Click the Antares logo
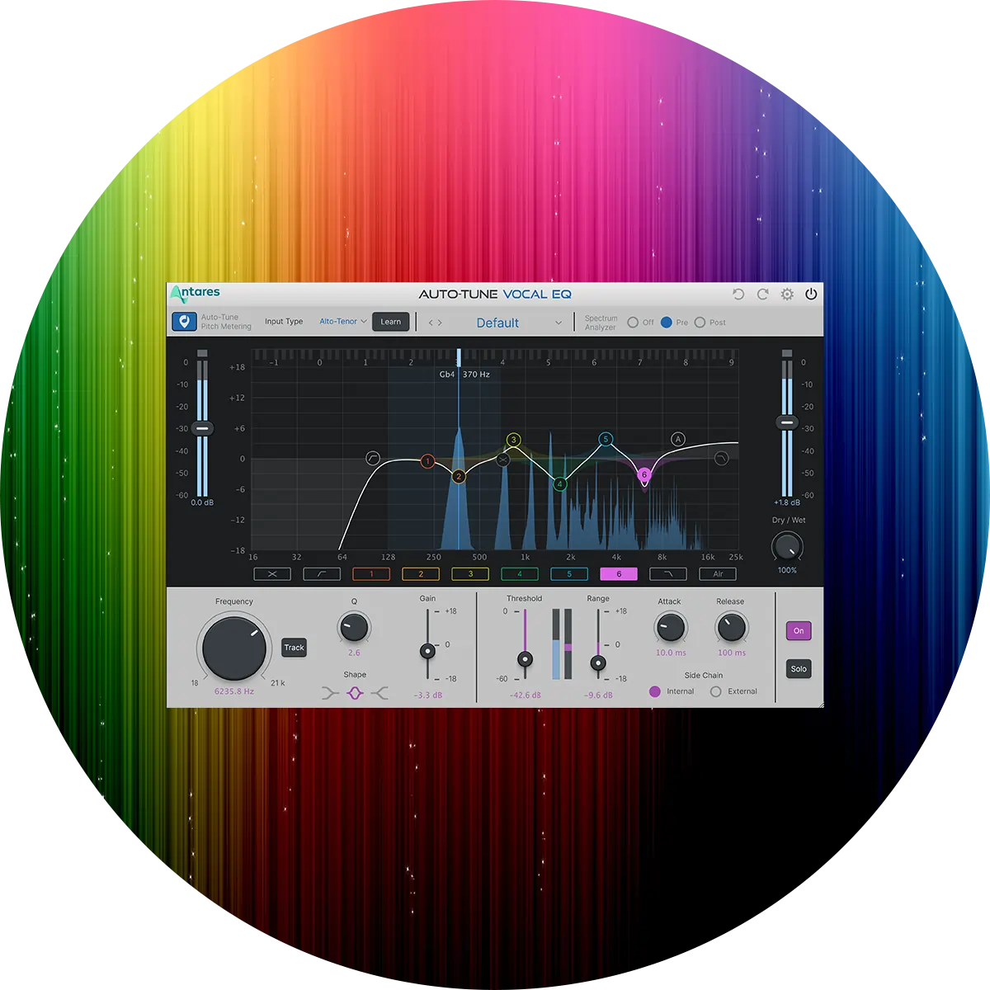 point(195,293)
